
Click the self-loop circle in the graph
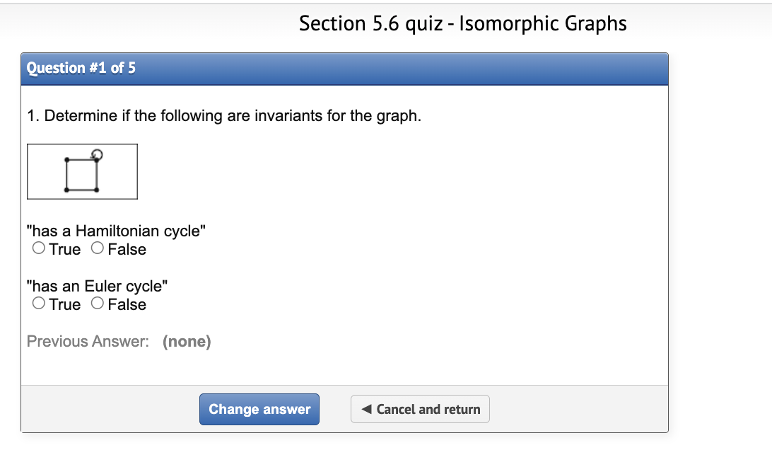tap(97, 153)
